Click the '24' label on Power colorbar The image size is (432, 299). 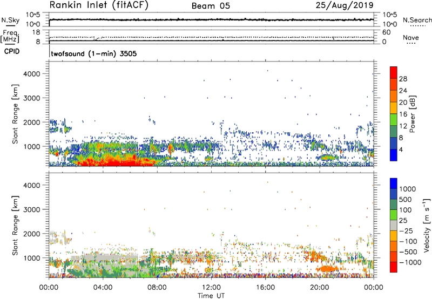click(x=403, y=91)
